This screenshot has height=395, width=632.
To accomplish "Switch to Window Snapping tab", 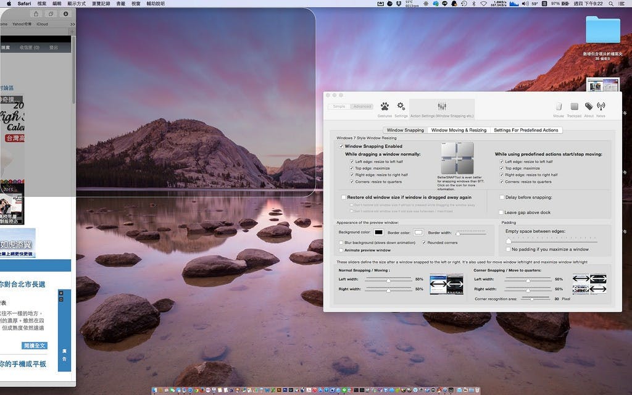I will (x=405, y=130).
